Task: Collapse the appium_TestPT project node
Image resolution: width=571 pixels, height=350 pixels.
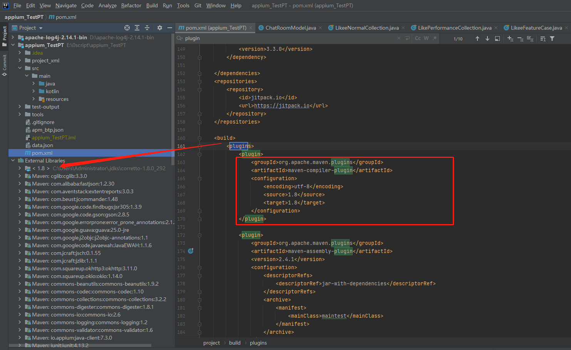Action: [x=13, y=45]
